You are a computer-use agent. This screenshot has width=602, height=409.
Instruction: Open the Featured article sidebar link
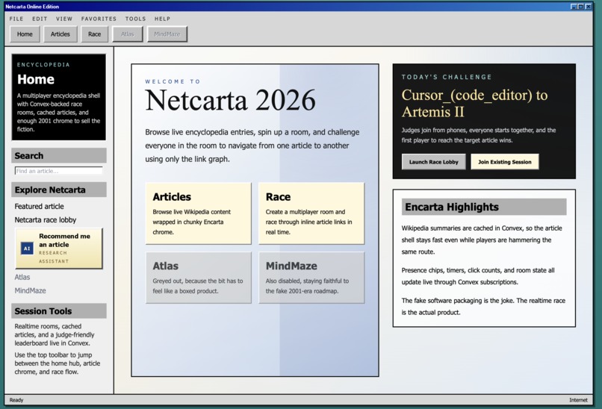coord(39,207)
